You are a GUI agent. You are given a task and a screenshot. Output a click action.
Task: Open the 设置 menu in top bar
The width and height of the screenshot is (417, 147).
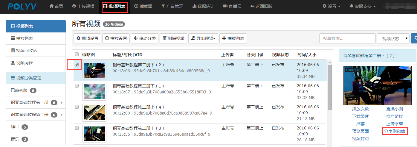click(331, 6)
